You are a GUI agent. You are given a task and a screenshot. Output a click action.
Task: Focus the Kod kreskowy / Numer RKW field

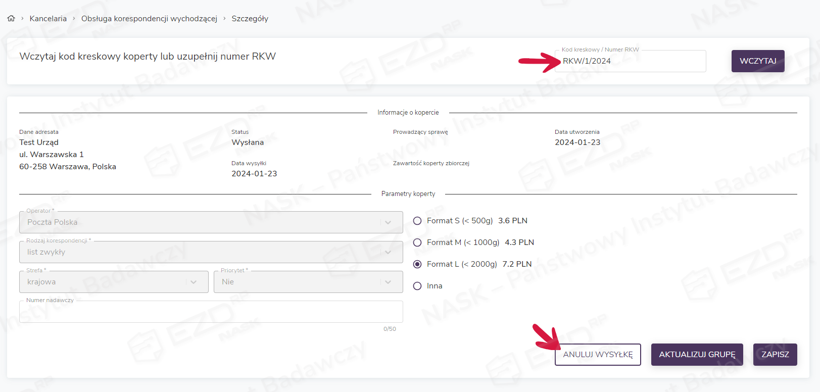[631, 61]
